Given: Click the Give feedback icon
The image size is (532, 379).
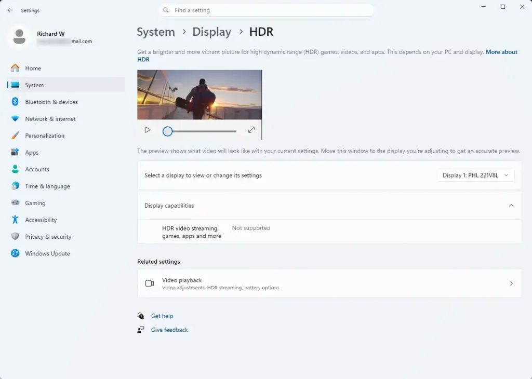Looking at the screenshot, I should [x=140, y=330].
